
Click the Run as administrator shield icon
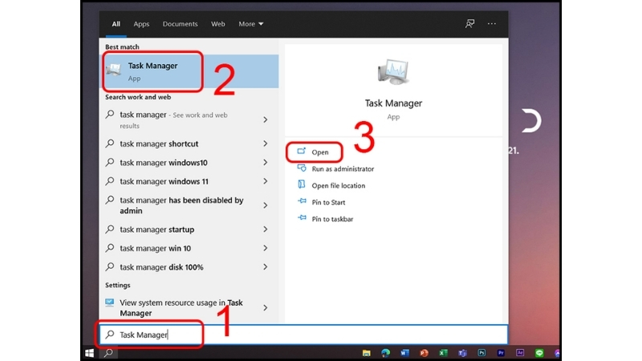click(x=302, y=168)
